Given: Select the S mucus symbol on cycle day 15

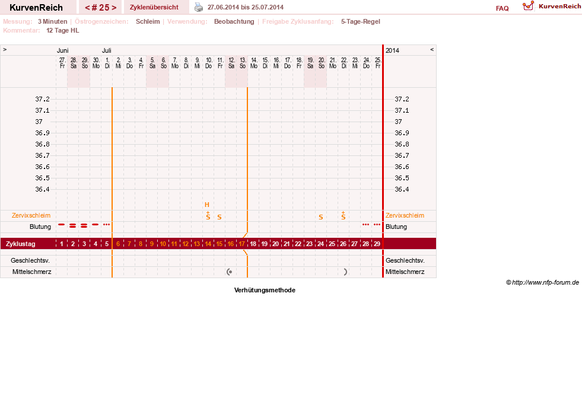Looking at the screenshot, I should pos(220,217).
